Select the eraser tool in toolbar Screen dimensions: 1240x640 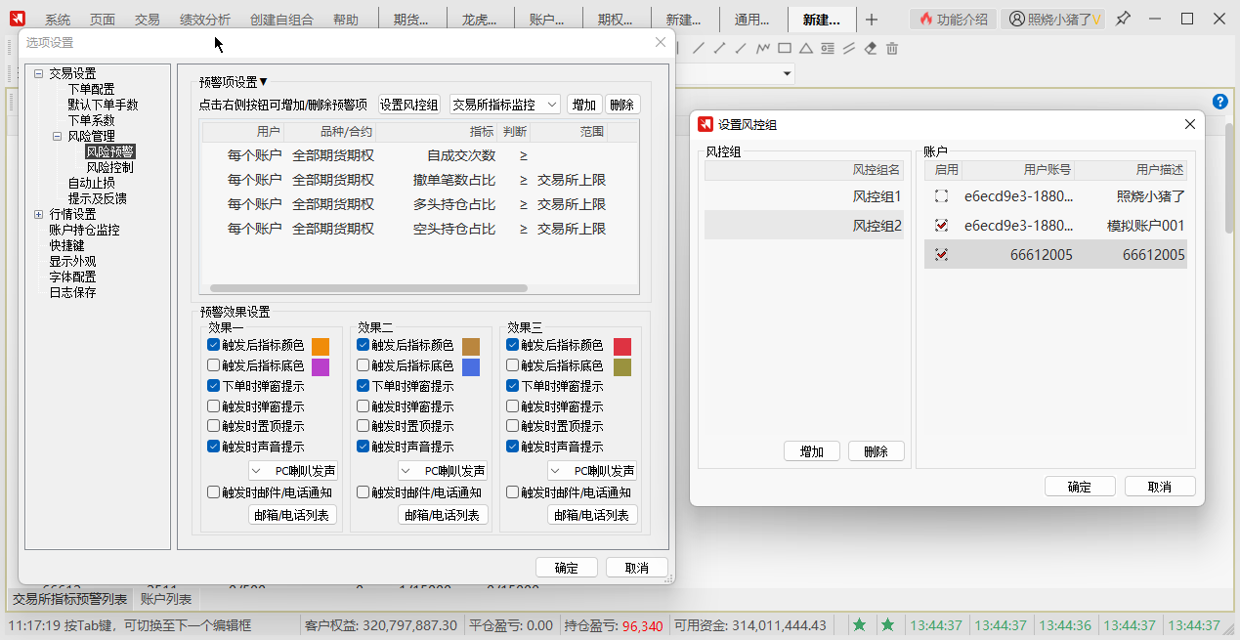tap(871, 48)
